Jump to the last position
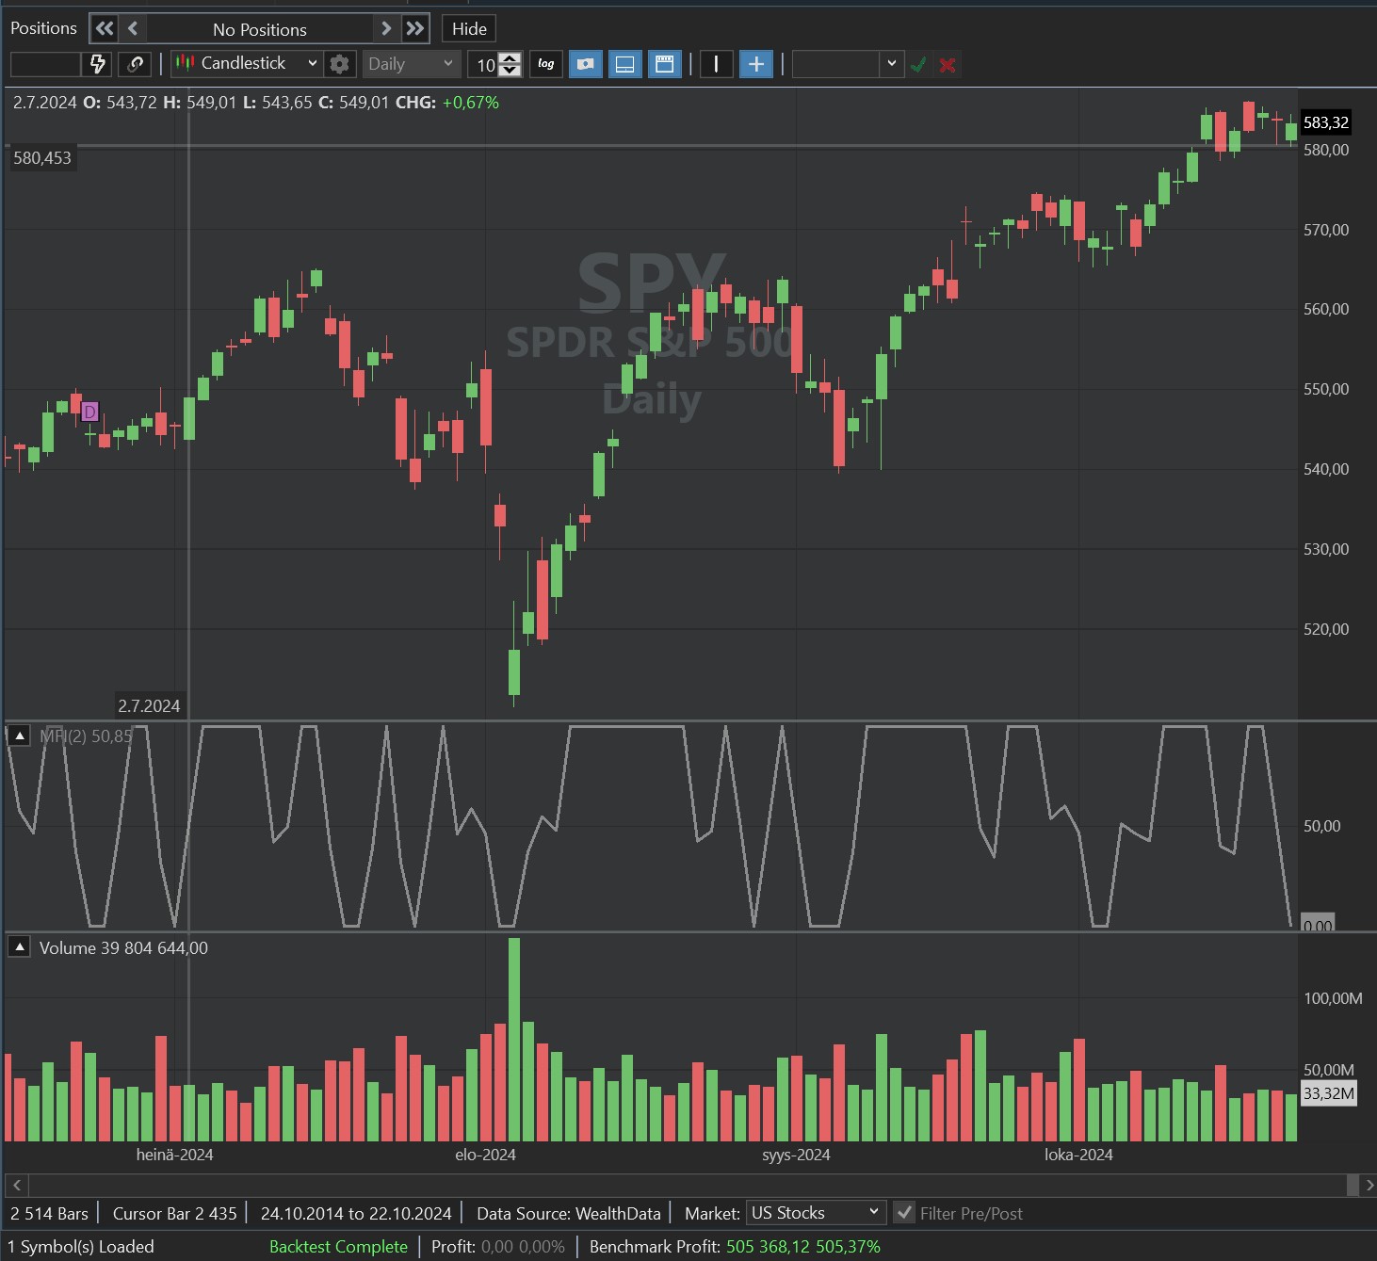The height and width of the screenshot is (1261, 1377). 414,28
